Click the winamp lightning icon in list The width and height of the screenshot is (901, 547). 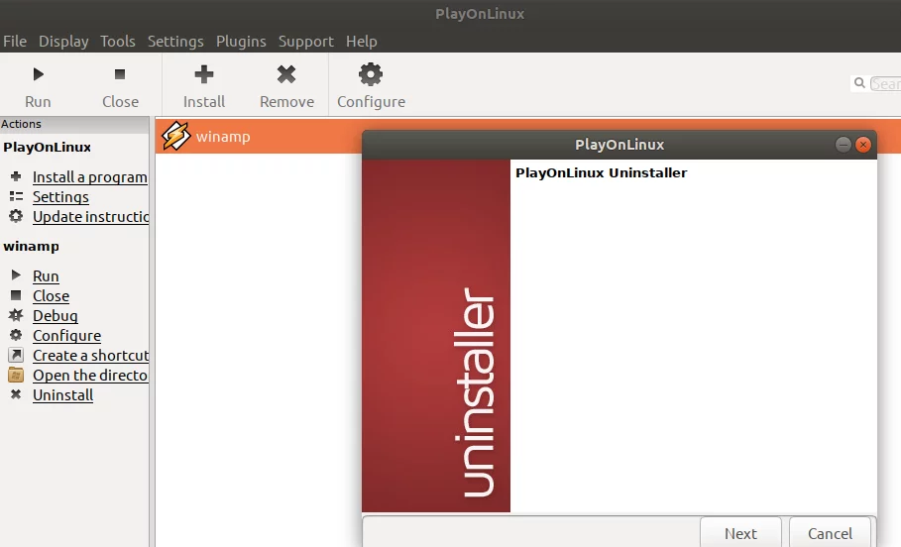pos(175,136)
